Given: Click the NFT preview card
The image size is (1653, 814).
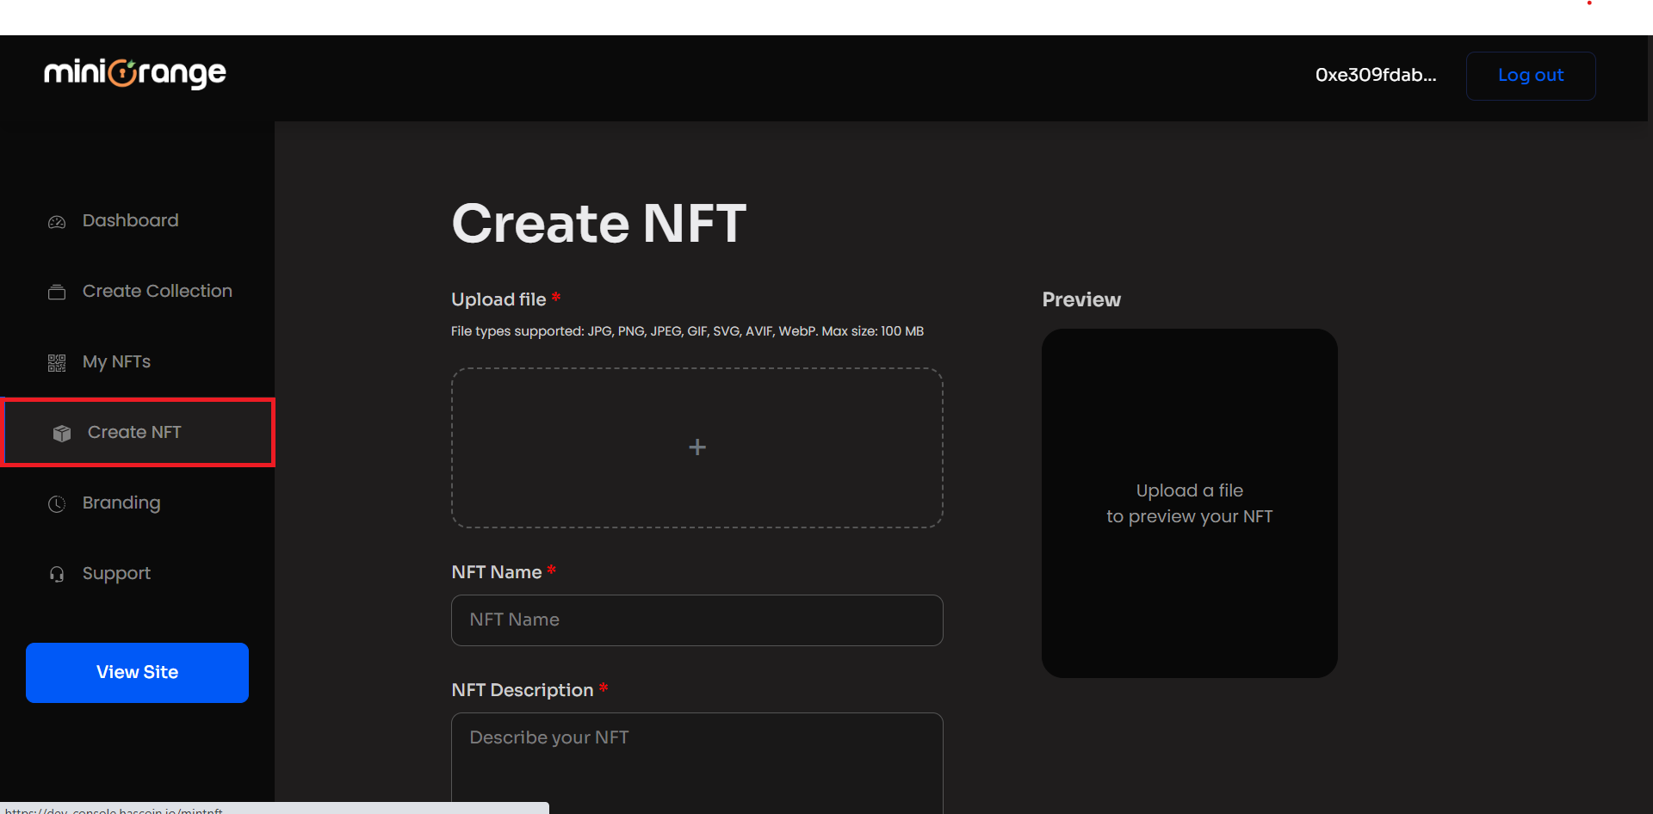Looking at the screenshot, I should pos(1190,503).
